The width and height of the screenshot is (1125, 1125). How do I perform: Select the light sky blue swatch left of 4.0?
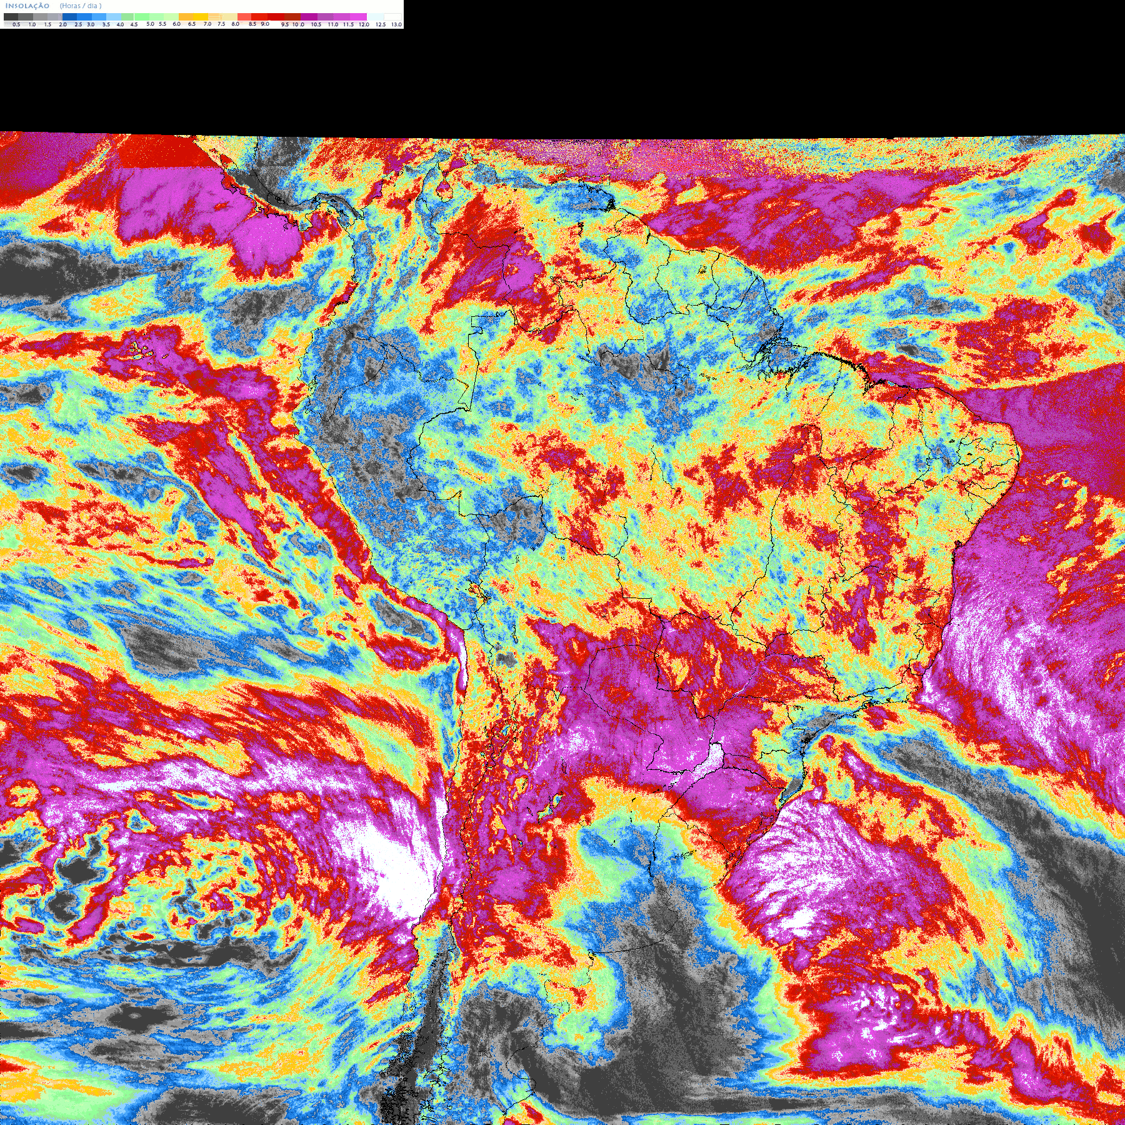tap(114, 17)
